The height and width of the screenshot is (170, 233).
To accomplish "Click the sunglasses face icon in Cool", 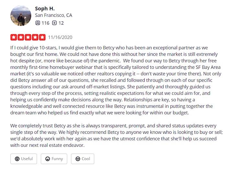I will (78, 159).
